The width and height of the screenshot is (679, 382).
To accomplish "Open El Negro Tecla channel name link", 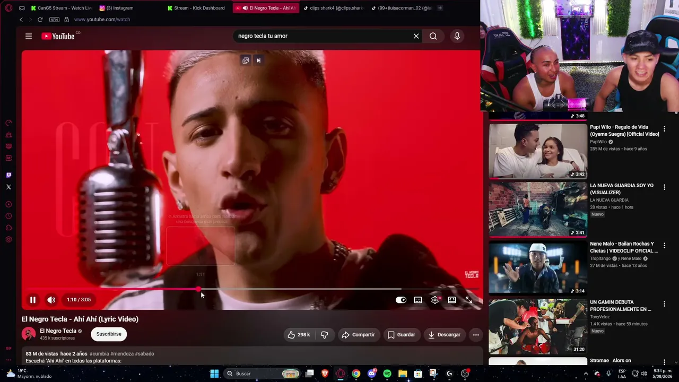I will 58,331.
